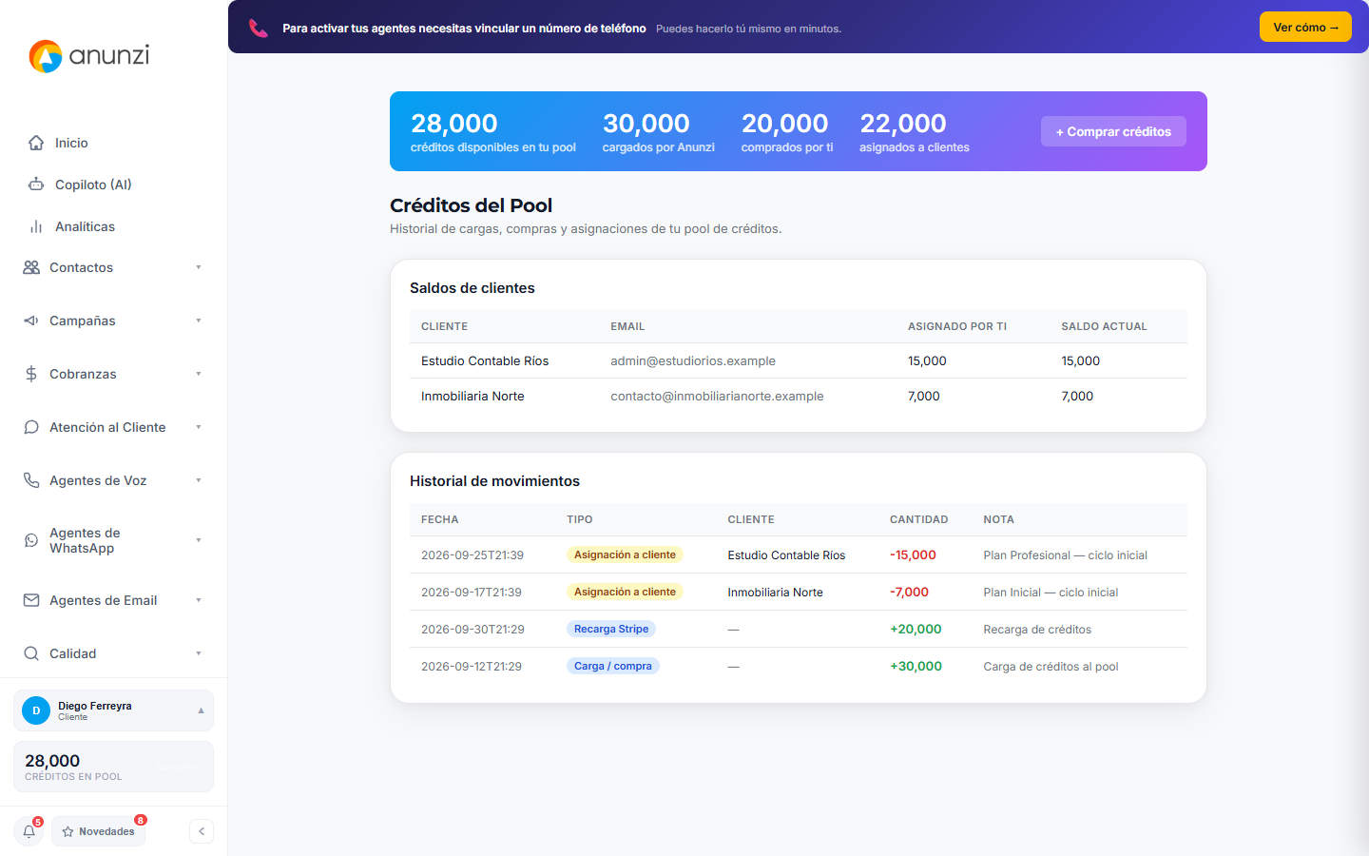Open the Novedades button
This screenshot has height=856, width=1369.
tap(99, 831)
